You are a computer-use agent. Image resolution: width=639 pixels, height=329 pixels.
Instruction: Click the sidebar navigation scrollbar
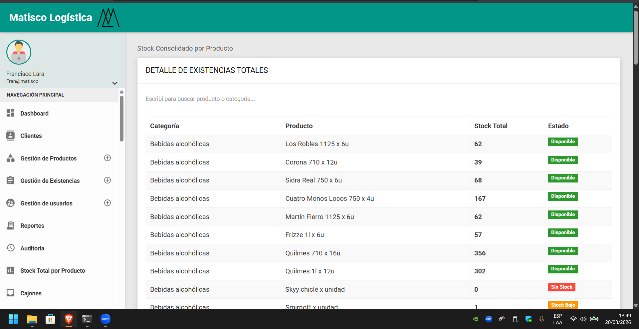[x=121, y=118]
